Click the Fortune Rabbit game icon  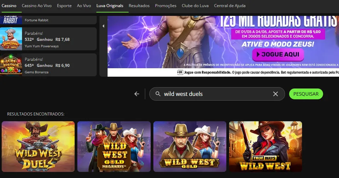[11, 20]
